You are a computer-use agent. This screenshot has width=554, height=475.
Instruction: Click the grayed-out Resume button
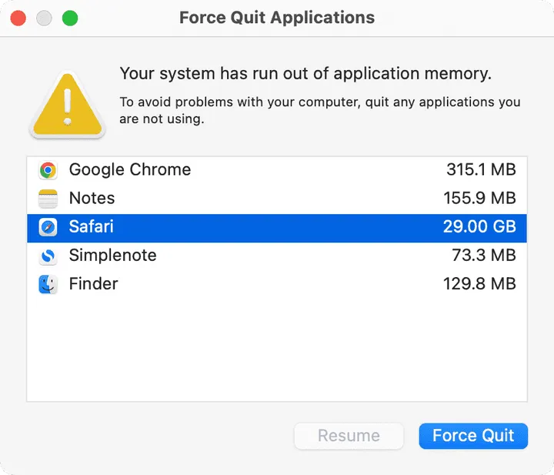(349, 436)
